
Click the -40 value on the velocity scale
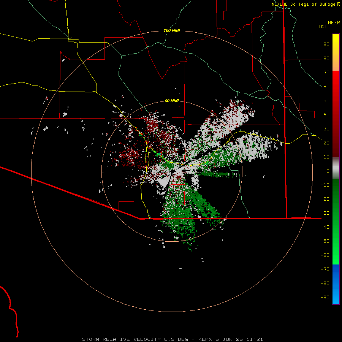(x=325, y=227)
